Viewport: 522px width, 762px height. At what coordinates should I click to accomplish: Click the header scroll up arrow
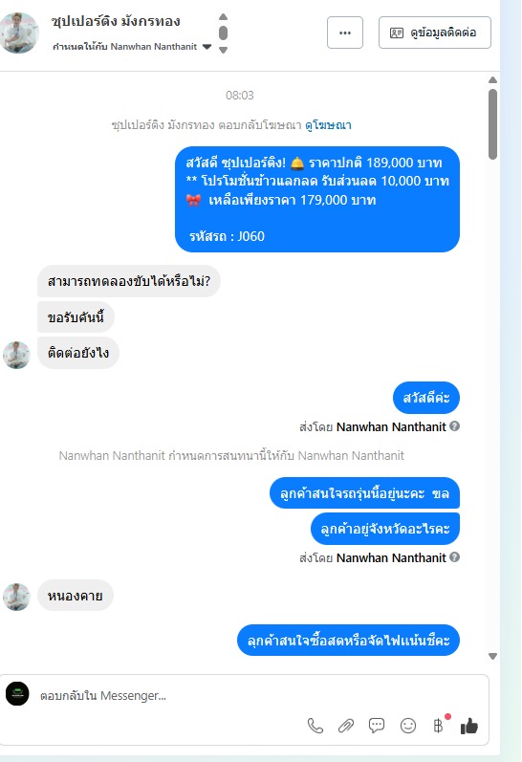(223, 16)
